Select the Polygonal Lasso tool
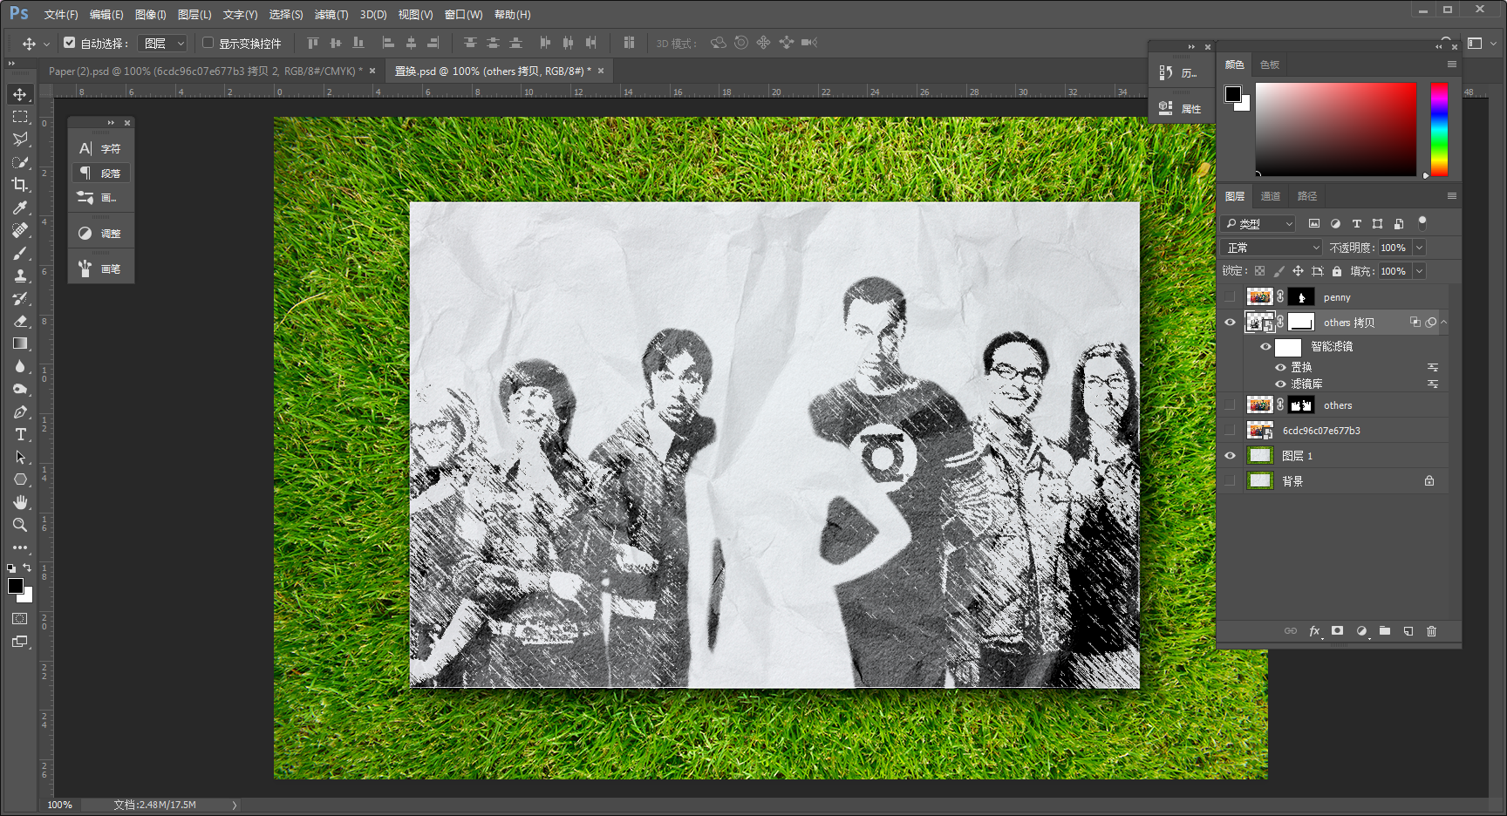 [20, 139]
